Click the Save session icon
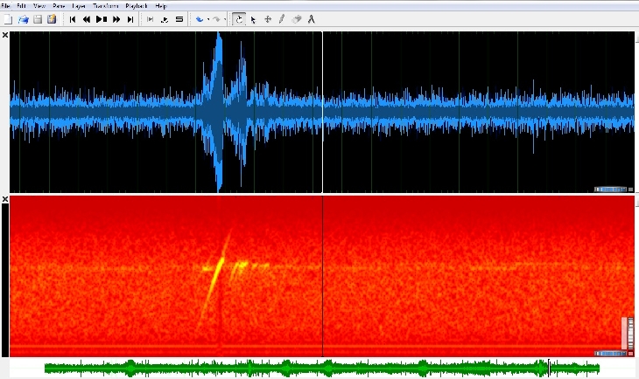Image resolution: width=639 pixels, height=379 pixels. pos(38,18)
